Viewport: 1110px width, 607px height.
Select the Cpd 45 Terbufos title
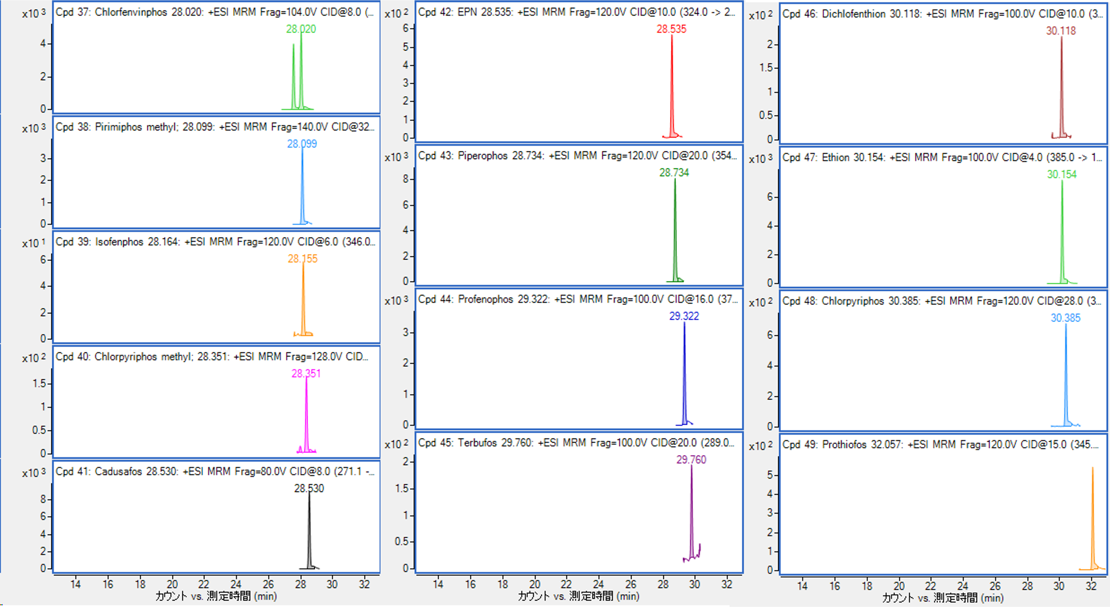point(576,443)
